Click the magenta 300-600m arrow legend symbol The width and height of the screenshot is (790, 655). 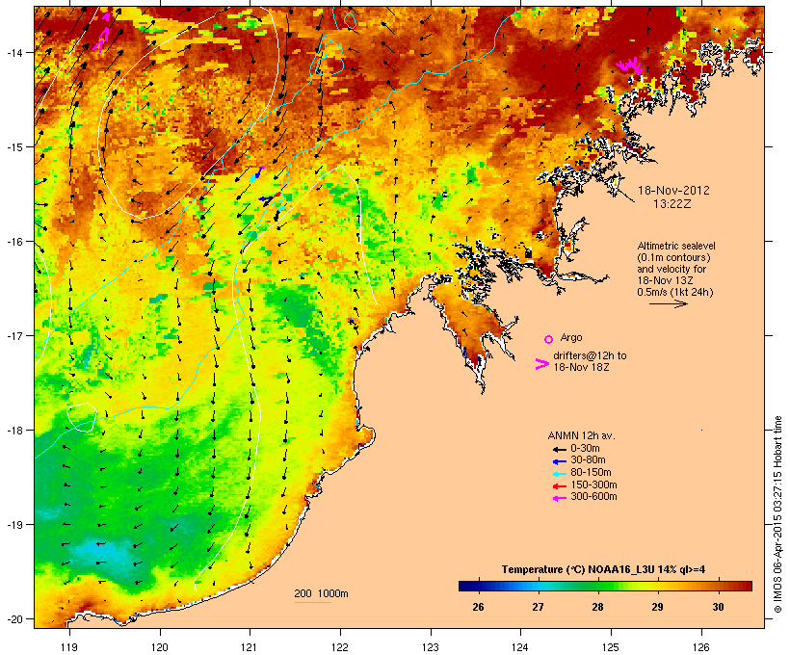[559, 498]
